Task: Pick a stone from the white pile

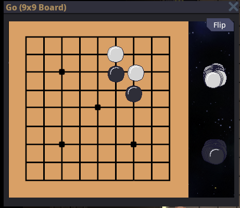Action: [x=215, y=76]
